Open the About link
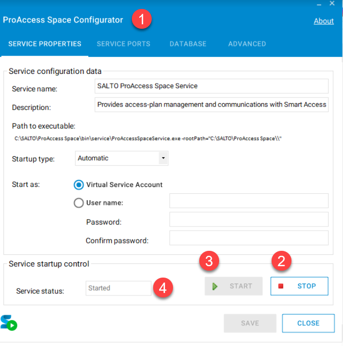343x346 pixels. tap(324, 21)
